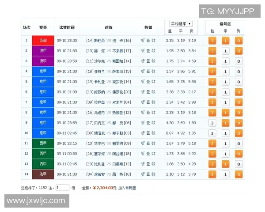Deselect 胜 (3) for match 7 意甲
Image resolution: width=265 pixels, height=212 pixels.
point(212,102)
